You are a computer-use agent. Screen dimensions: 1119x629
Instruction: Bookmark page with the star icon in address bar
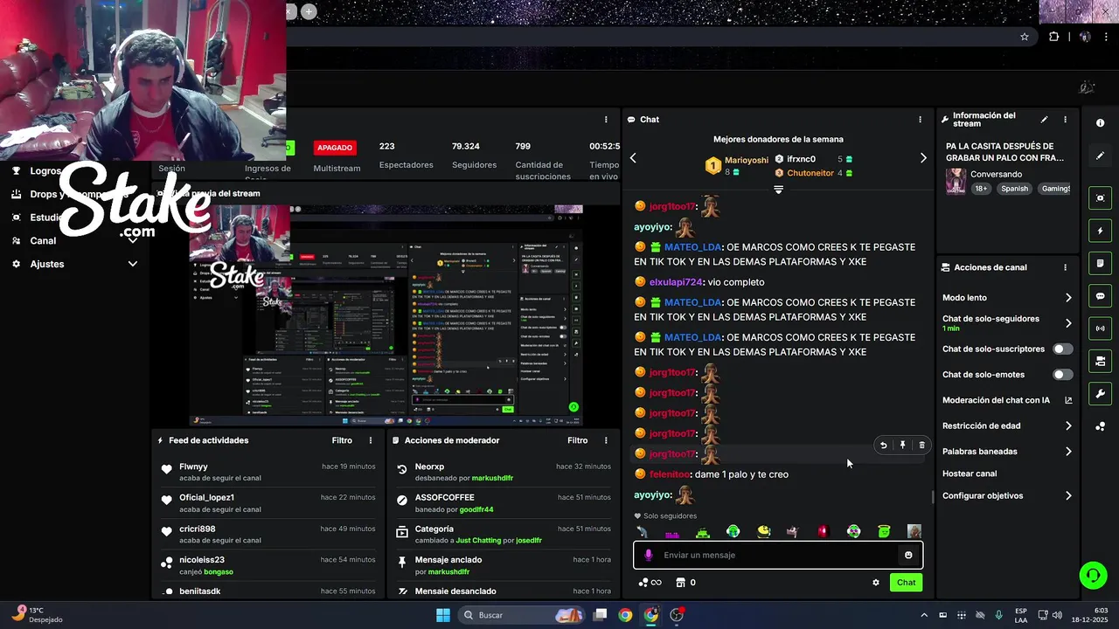click(x=1025, y=37)
